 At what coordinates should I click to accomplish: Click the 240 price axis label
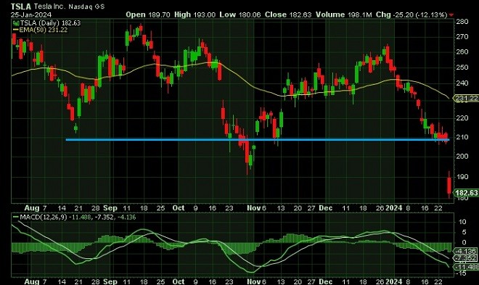(x=462, y=83)
